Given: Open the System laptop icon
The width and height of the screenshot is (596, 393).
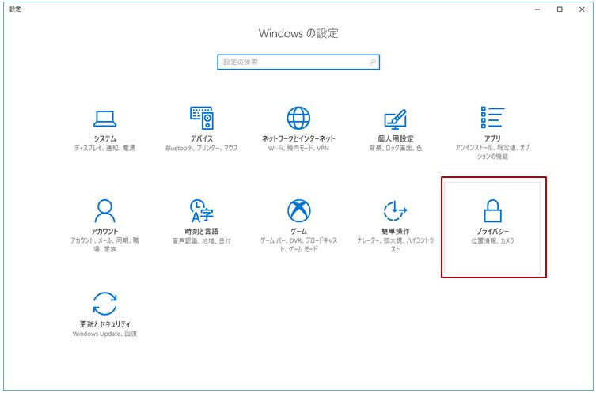Looking at the screenshot, I should [x=104, y=119].
